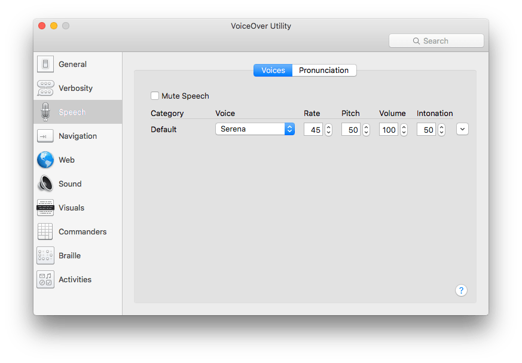This screenshot has width=522, height=363.
Task: Enable the Mute Speech checkbox
Action: (x=155, y=96)
